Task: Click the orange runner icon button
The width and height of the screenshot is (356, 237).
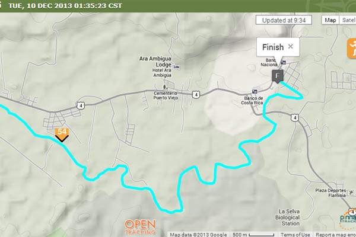Action: (351, 49)
